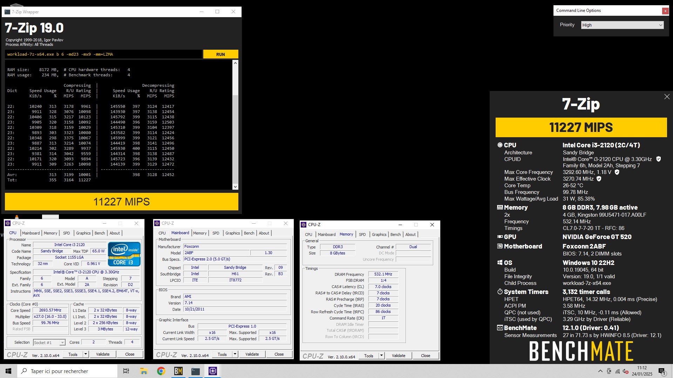
Task: Click CPU-Z icon in Memory window title bar
Action: (x=304, y=225)
